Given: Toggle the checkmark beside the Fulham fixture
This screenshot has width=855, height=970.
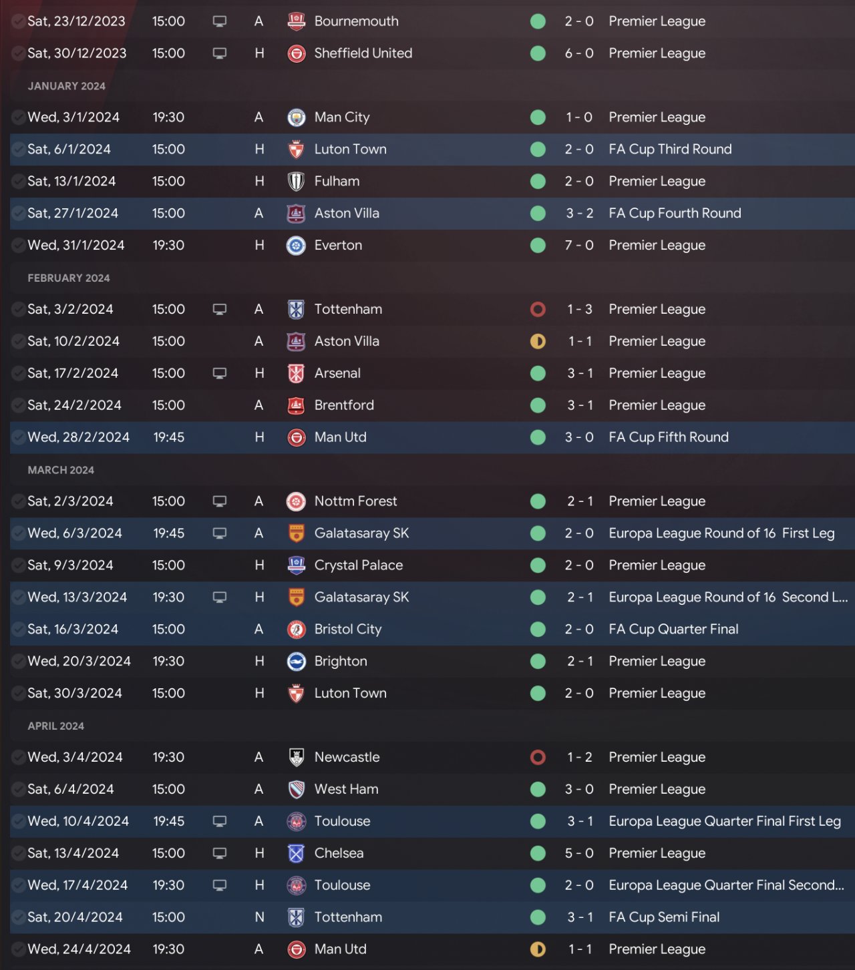Looking at the screenshot, I should pyautogui.click(x=19, y=182).
